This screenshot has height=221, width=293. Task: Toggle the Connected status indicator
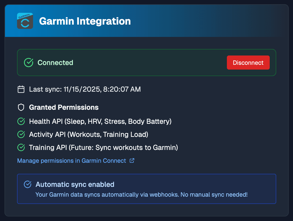click(x=55, y=63)
